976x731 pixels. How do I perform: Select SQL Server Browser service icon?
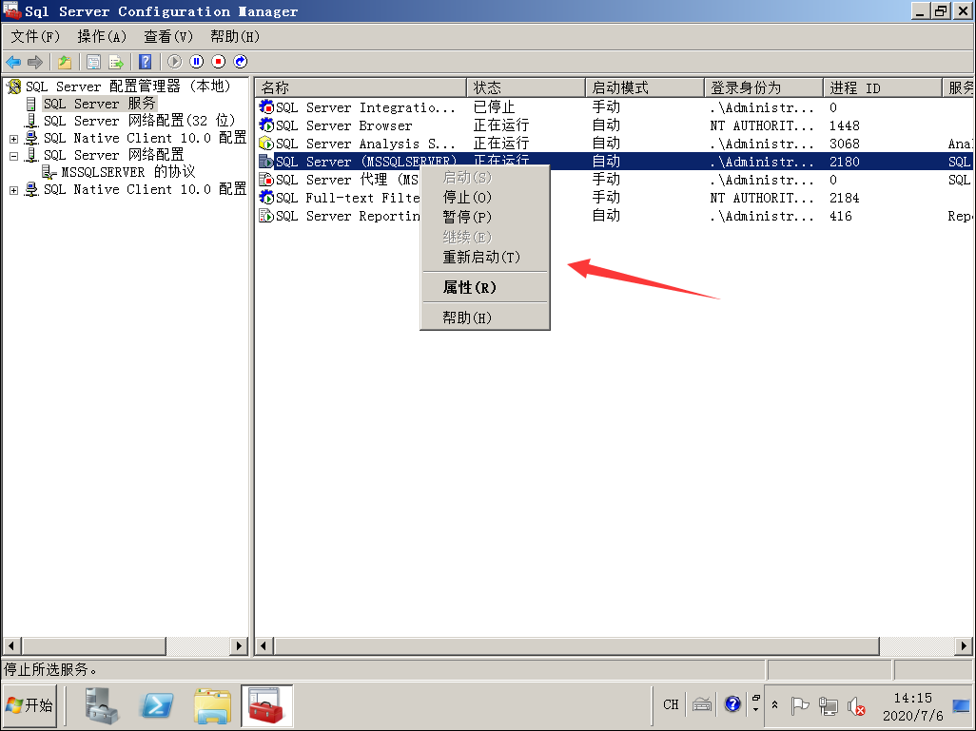[x=266, y=125]
